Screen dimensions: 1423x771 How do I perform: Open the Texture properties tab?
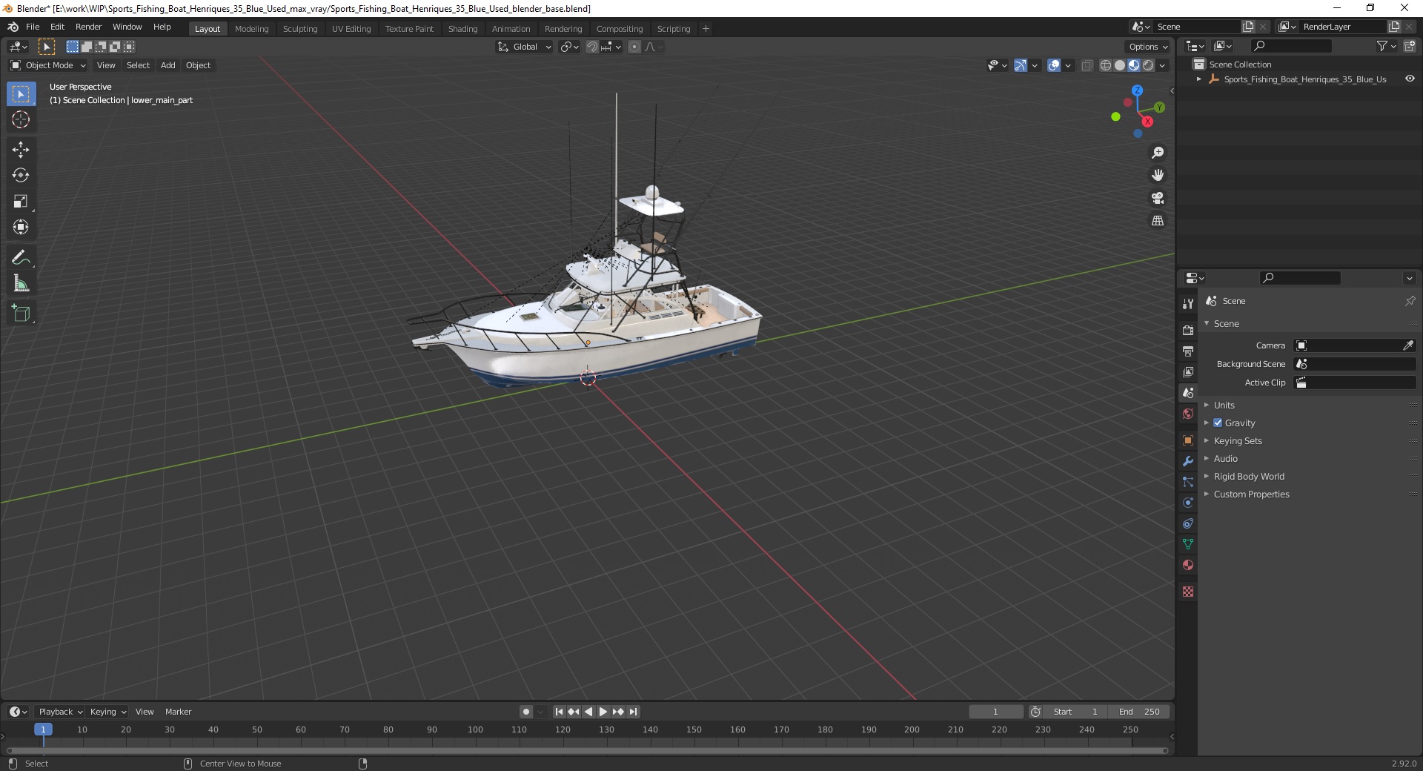click(x=1188, y=592)
